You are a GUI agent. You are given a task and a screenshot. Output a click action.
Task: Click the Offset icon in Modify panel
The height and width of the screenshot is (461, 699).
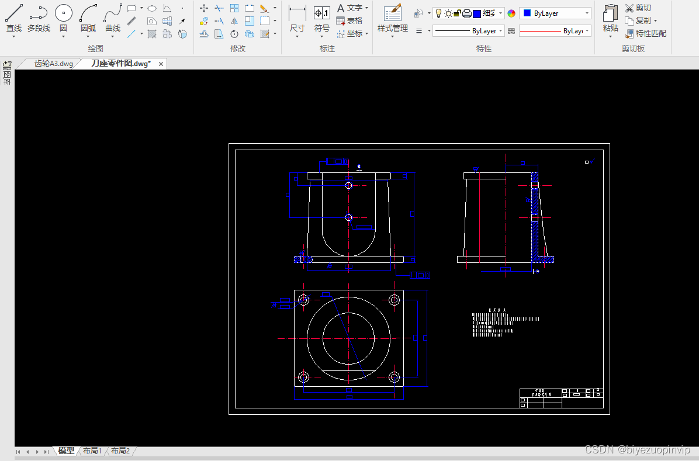pyautogui.click(x=204, y=34)
